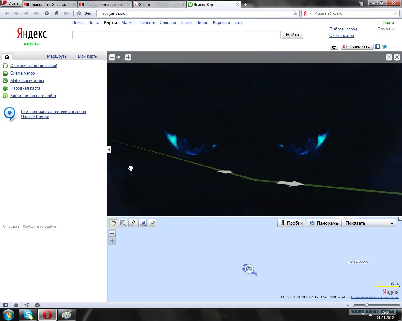The image size is (402, 321).
Task: Bookmark page with the star icon
Action: pyautogui.click(x=295, y=13)
